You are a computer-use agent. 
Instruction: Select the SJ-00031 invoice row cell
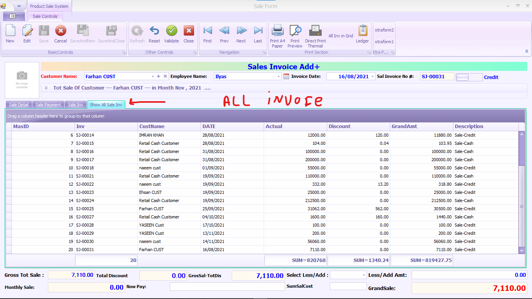pos(106,250)
